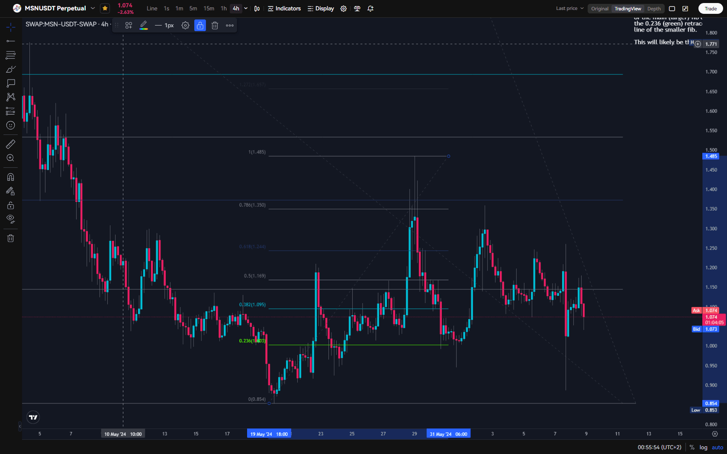Viewport: 727px width, 454px height.
Task: Select the brush drawing tool
Action: (x=11, y=69)
